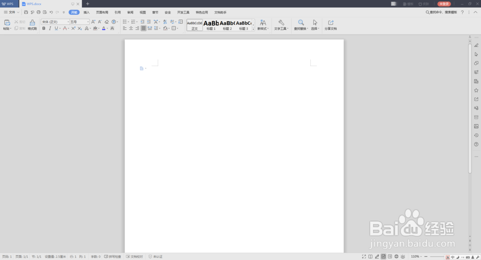
Task: Toggle underline formatting
Action: coord(56,28)
